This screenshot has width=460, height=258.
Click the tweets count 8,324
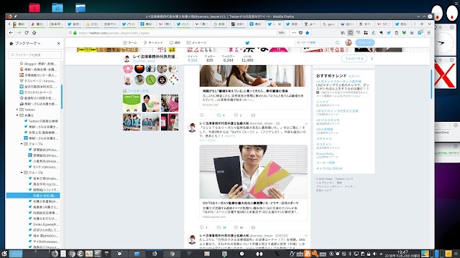click(193, 60)
